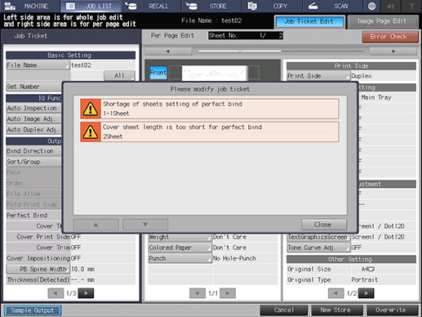Toggle Sample Output button
The image size is (422, 317).
(x=33, y=310)
